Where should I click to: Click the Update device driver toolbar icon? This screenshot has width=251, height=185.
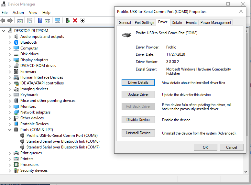pyautogui.click(x=68, y=20)
